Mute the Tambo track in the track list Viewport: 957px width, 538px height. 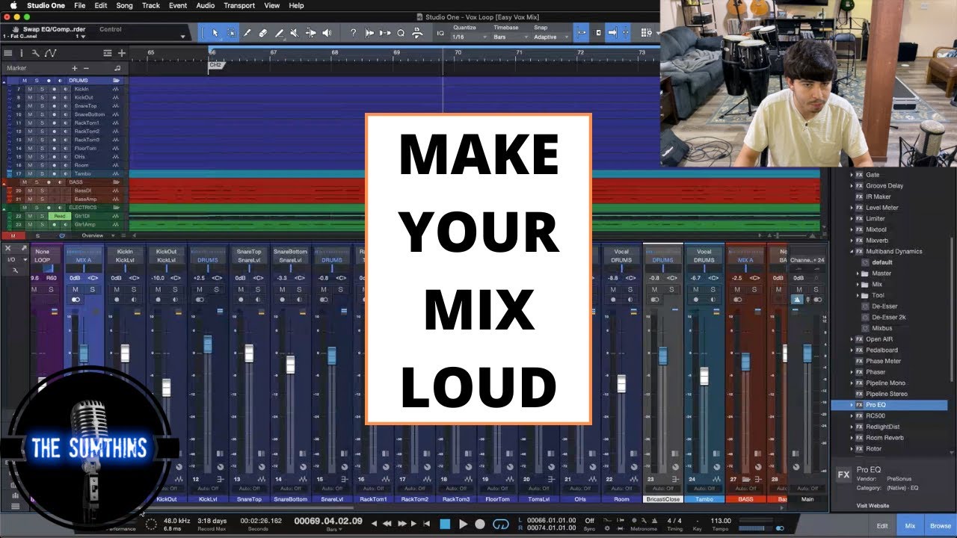pos(30,173)
